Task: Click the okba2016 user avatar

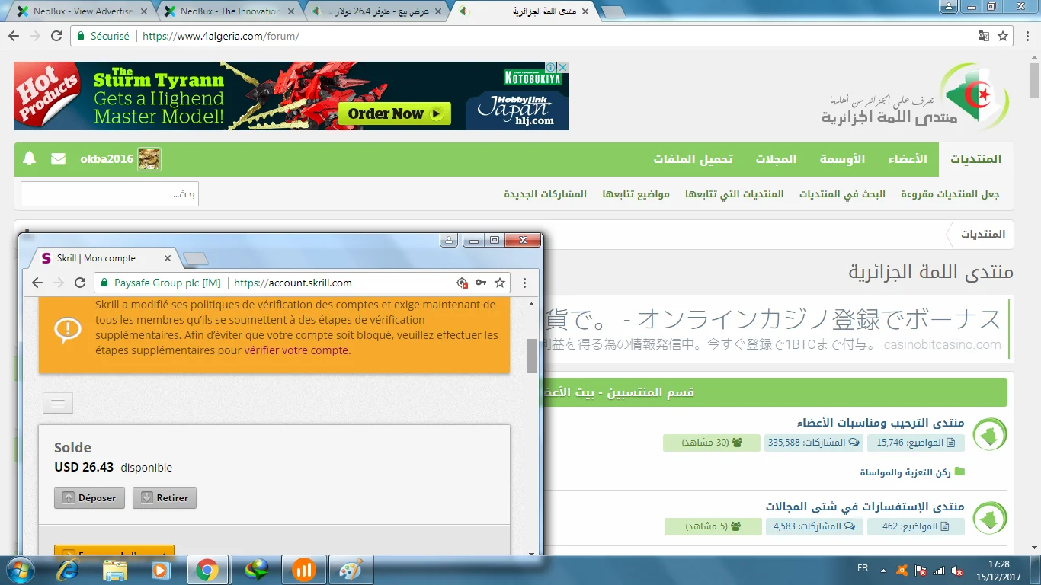Action: 149,159
